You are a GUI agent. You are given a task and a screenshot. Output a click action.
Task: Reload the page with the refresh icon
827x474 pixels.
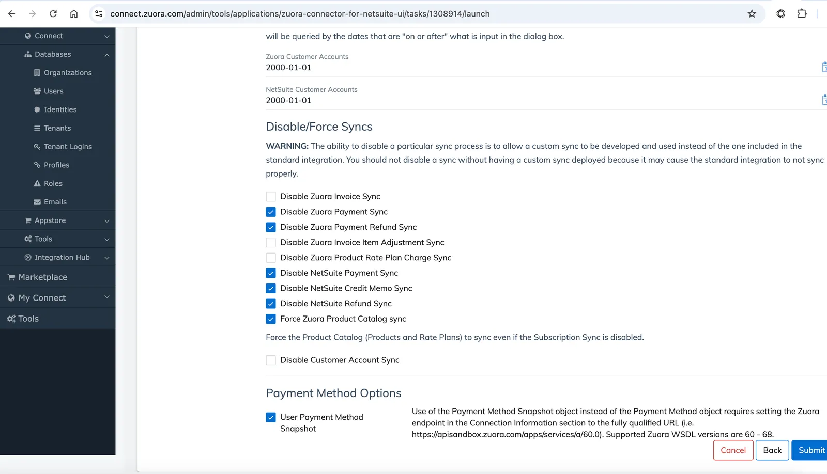[x=53, y=14]
